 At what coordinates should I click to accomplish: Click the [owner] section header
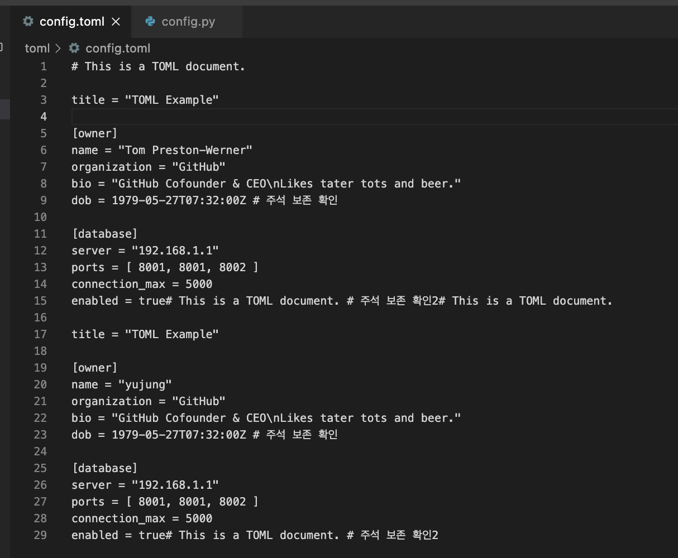pos(94,133)
